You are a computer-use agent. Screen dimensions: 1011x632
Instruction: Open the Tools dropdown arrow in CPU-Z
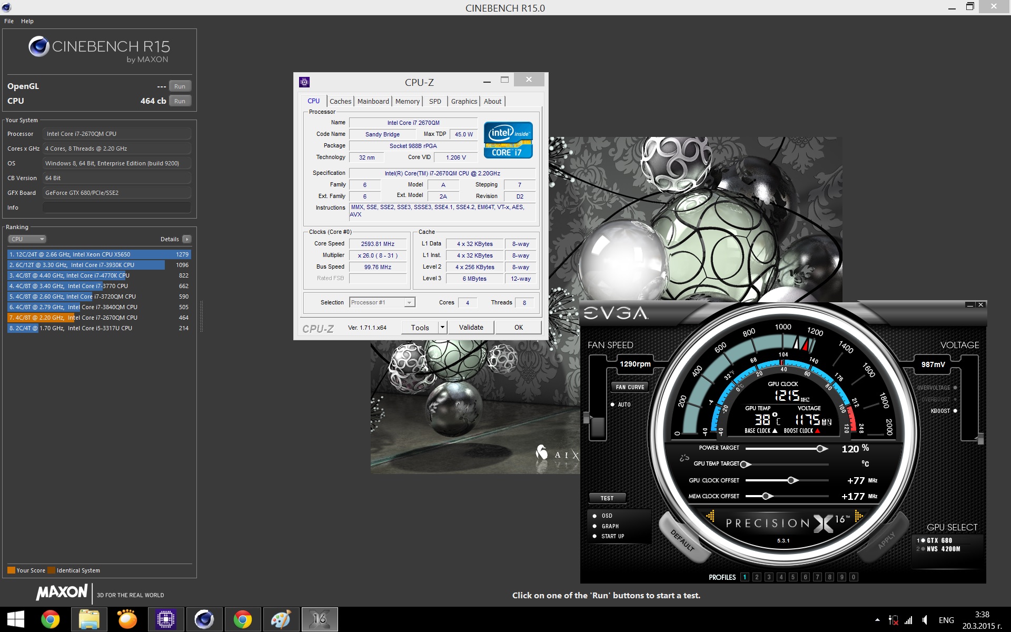pos(442,328)
